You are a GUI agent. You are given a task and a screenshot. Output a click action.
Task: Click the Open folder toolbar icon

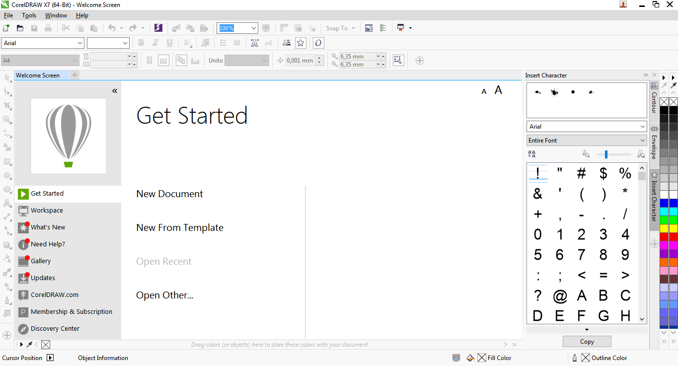[x=20, y=28]
